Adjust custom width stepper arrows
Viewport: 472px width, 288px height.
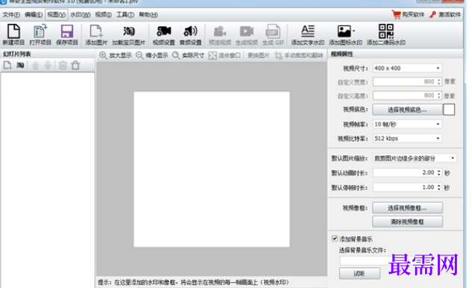click(x=439, y=81)
